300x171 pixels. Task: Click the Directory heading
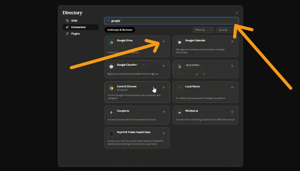point(72,13)
